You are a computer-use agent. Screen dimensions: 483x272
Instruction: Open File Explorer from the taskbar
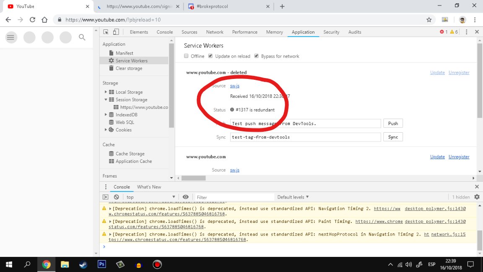(x=65, y=264)
